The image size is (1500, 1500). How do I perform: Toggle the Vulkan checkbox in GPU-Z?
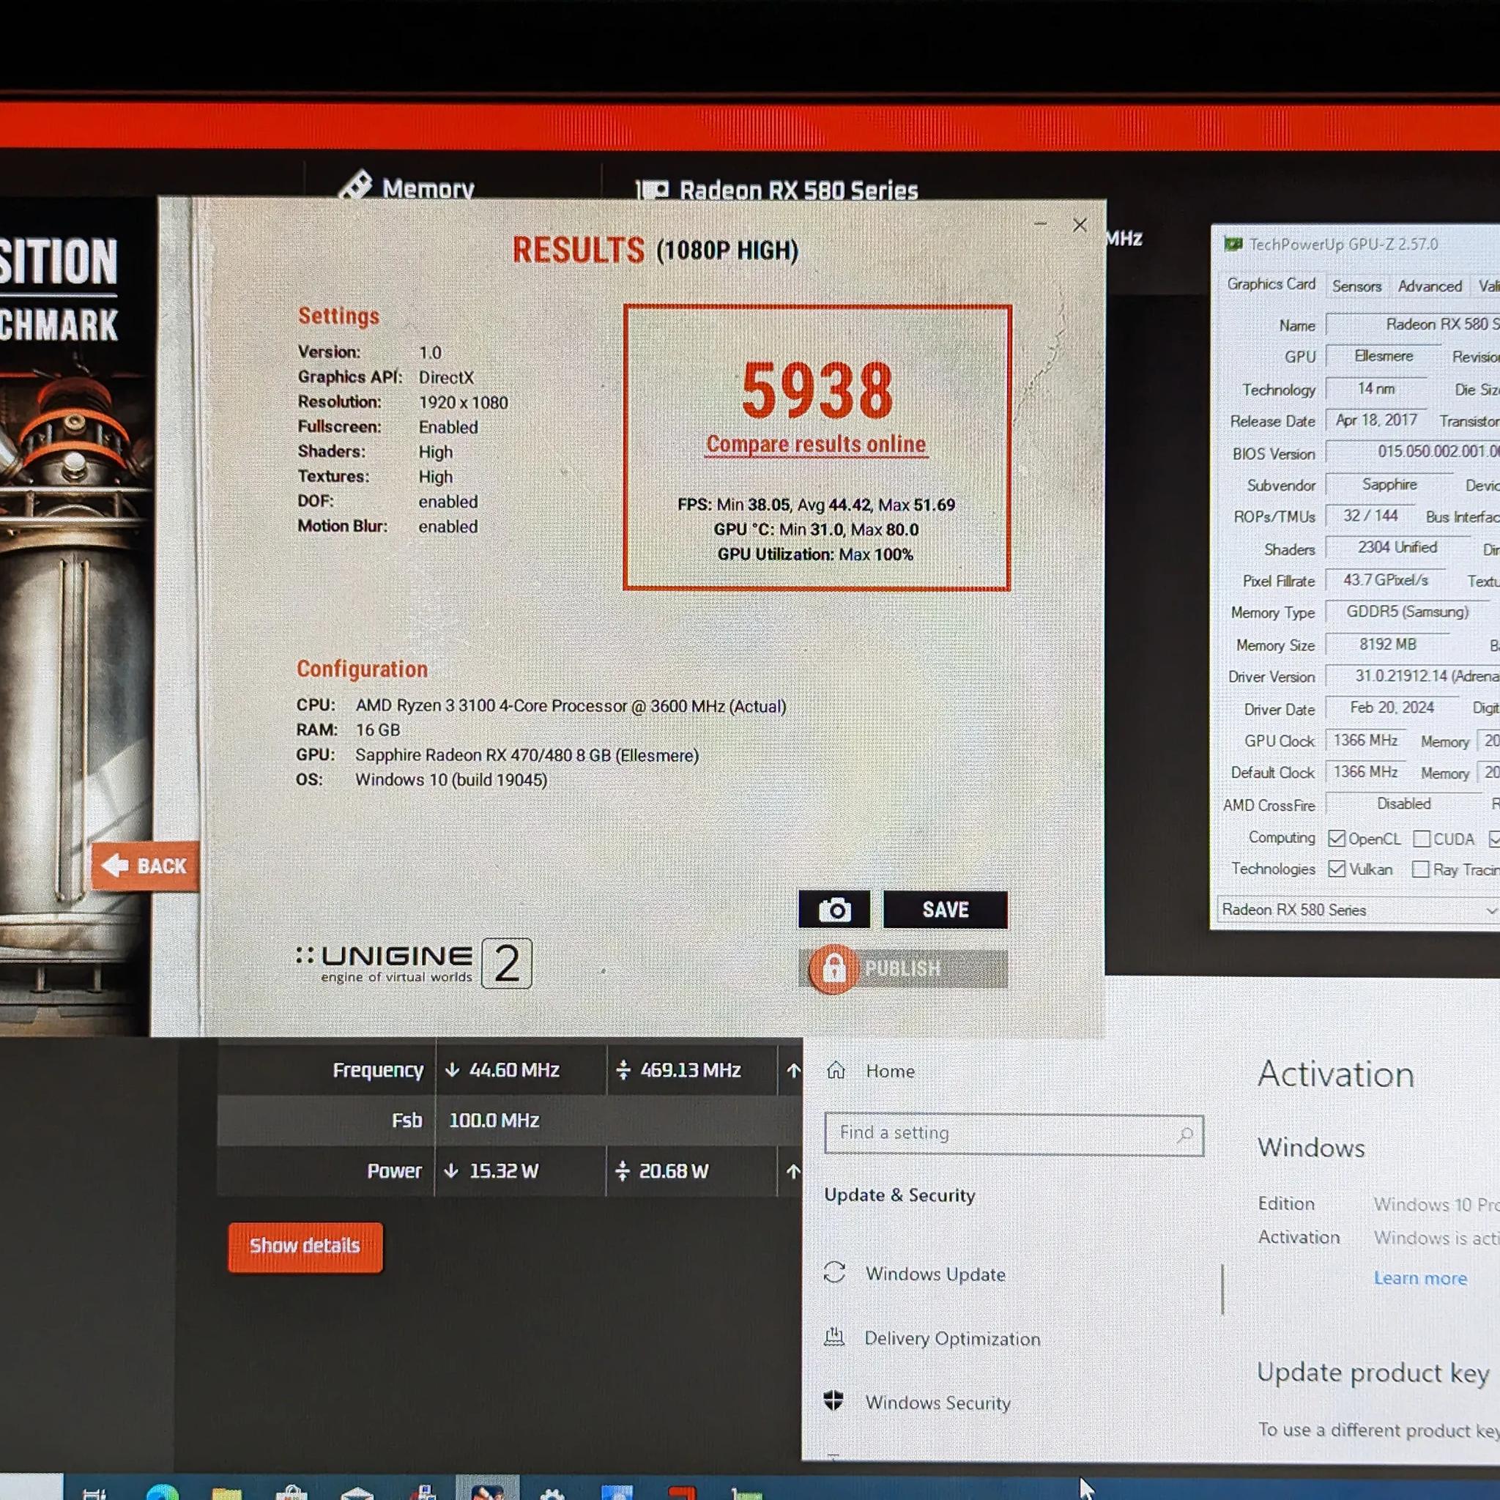click(1336, 869)
